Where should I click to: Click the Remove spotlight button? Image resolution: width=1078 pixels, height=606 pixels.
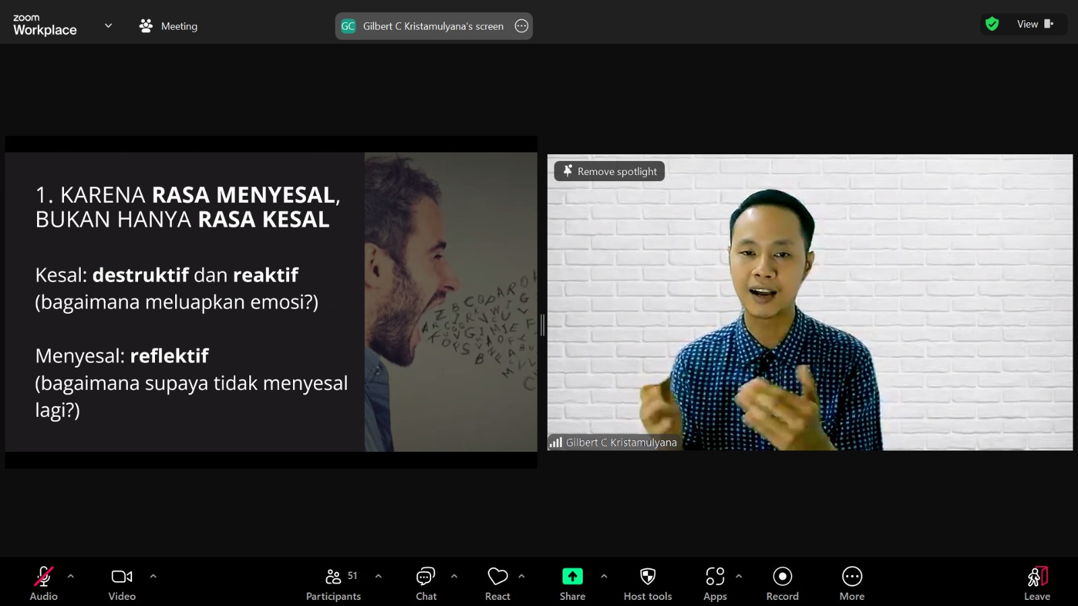(x=610, y=172)
